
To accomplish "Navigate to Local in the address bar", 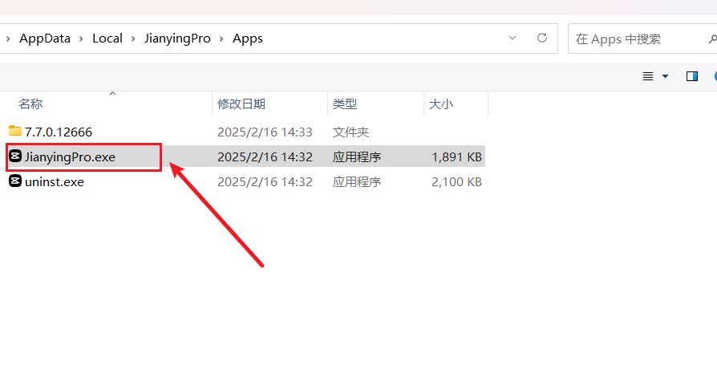I will (107, 39).
